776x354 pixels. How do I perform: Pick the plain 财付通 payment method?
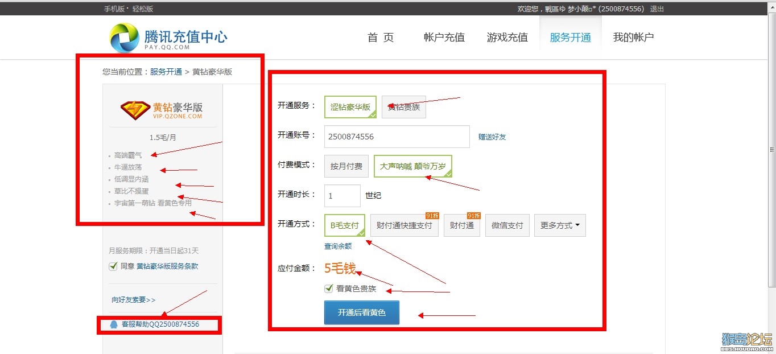tap(462, 225)
